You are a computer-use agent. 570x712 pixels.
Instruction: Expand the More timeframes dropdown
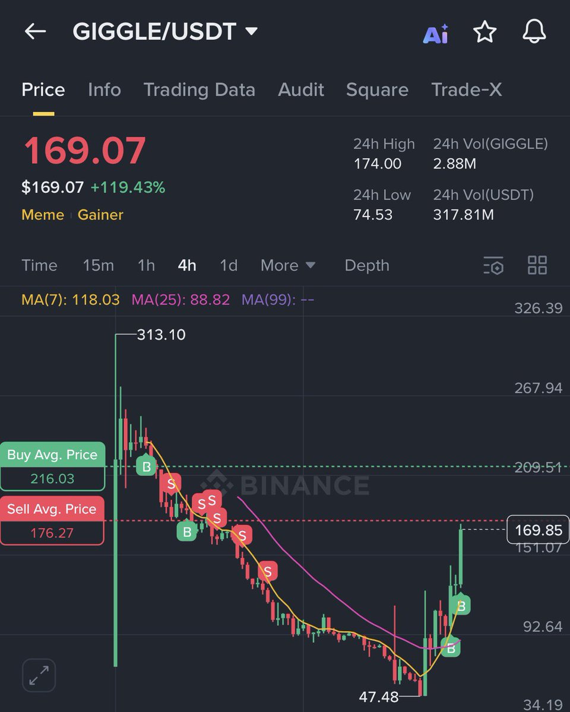[x=288, y=265]
